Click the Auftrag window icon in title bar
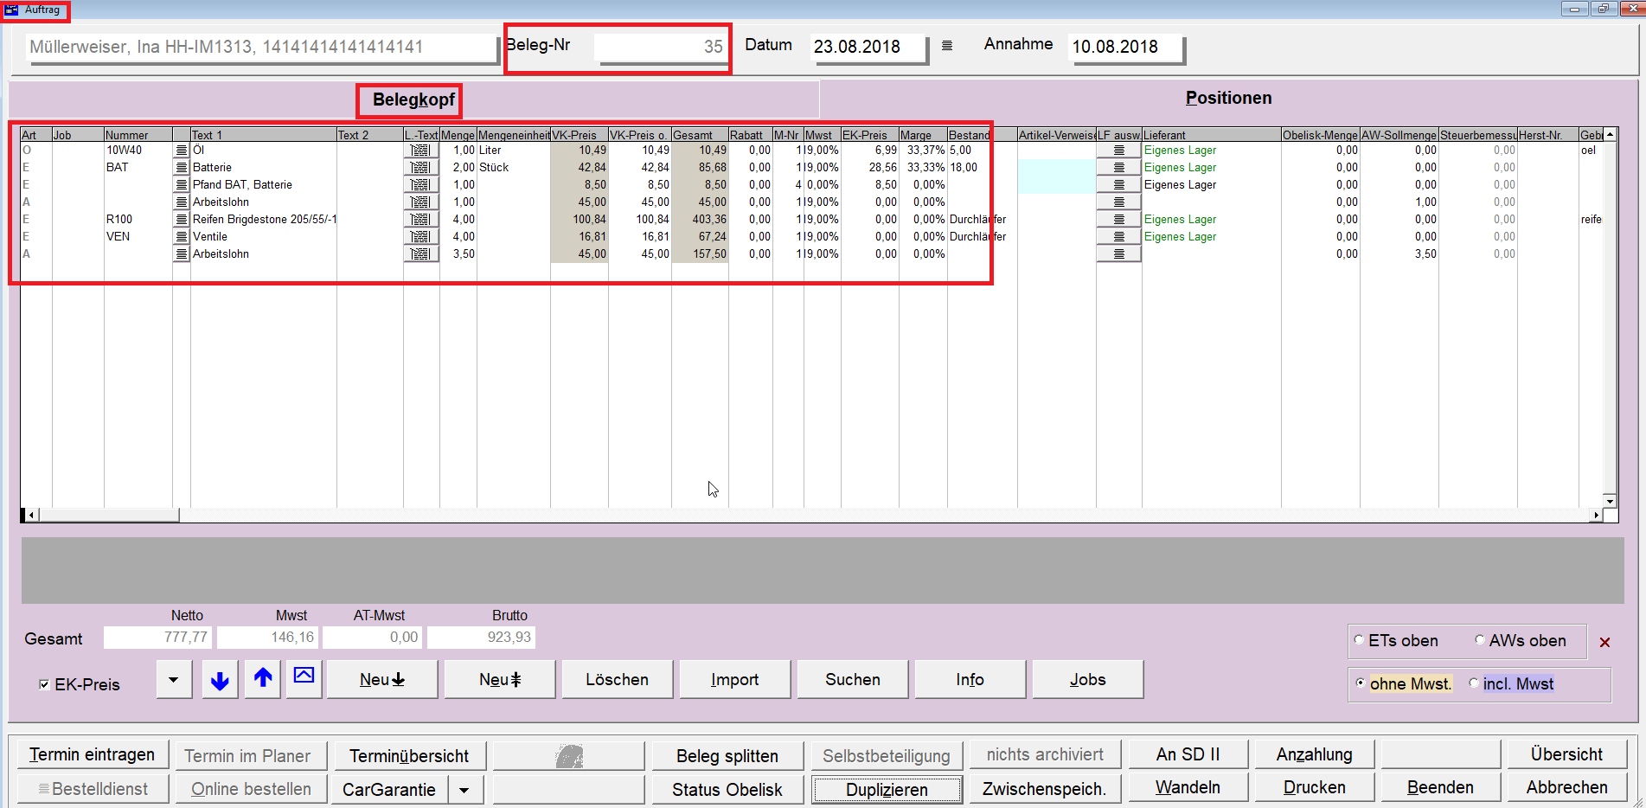Screen dimensions: 1646x808 coord(11,10)
